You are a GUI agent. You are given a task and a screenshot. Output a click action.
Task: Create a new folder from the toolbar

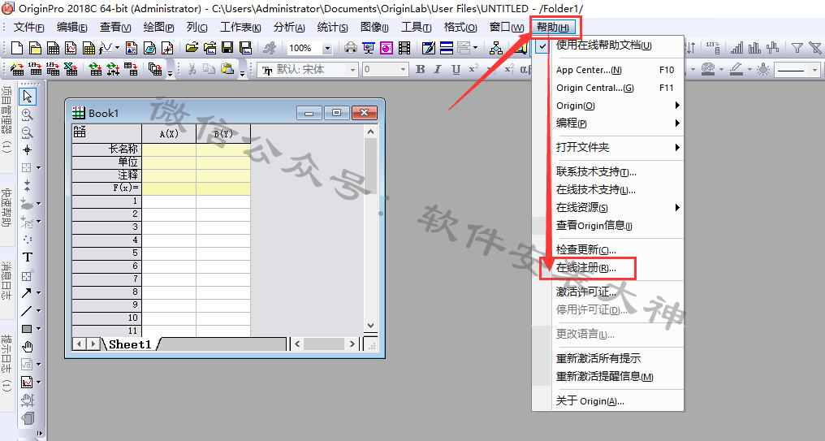pyautogui.click(x=35, y=49)
